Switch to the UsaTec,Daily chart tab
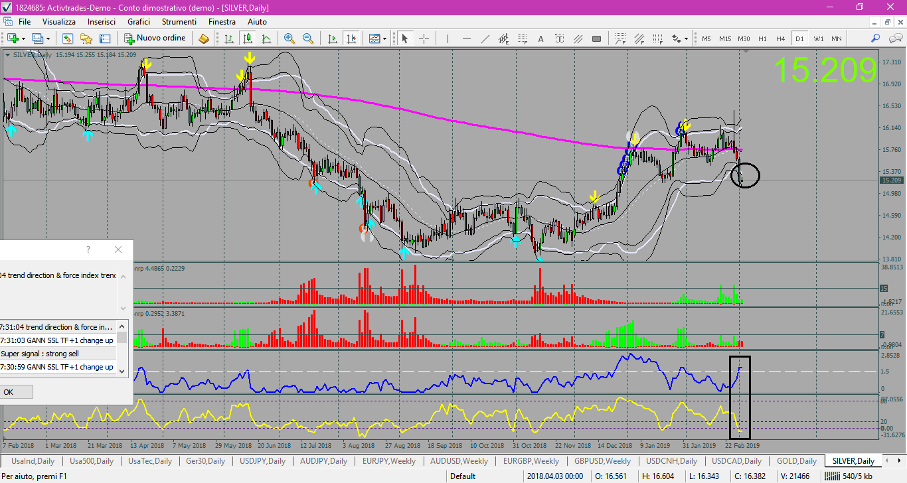 [x=149, y=461]
